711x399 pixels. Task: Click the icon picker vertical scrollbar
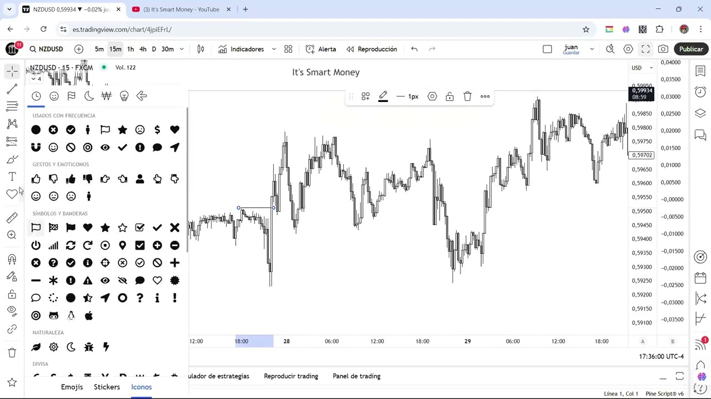187,180
